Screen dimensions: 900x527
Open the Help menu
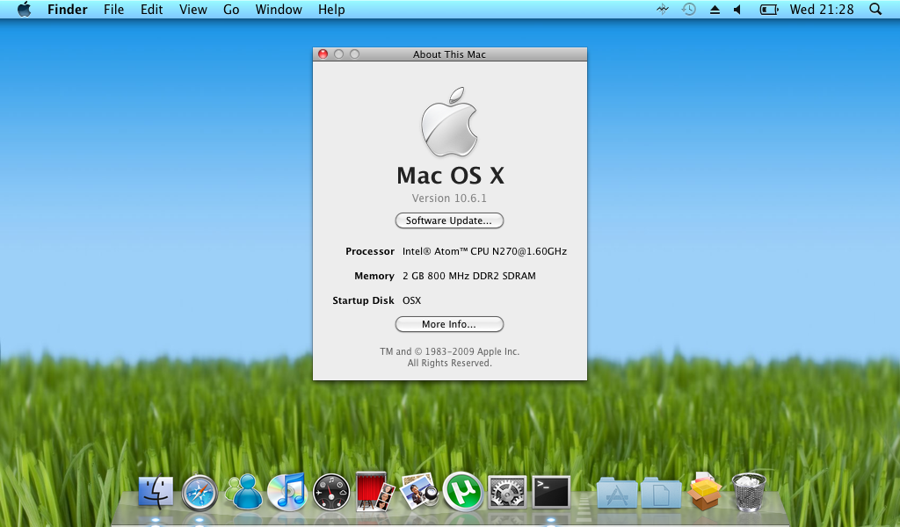pos(331,9)
